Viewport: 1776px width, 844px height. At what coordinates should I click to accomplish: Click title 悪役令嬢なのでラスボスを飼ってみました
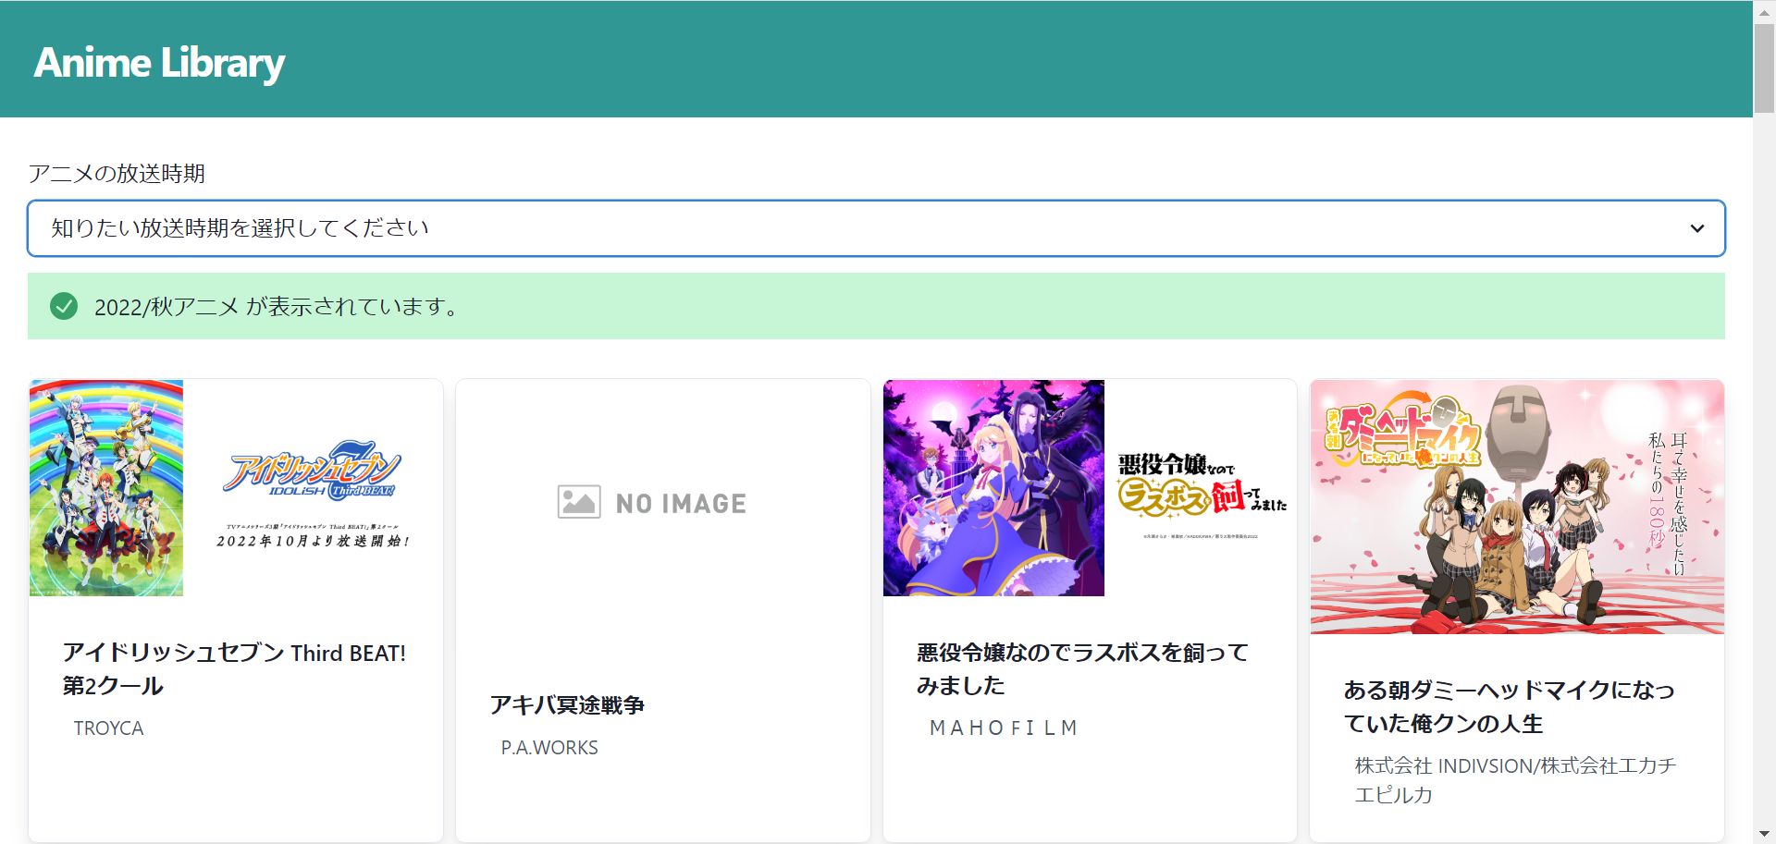(1083, 669)
